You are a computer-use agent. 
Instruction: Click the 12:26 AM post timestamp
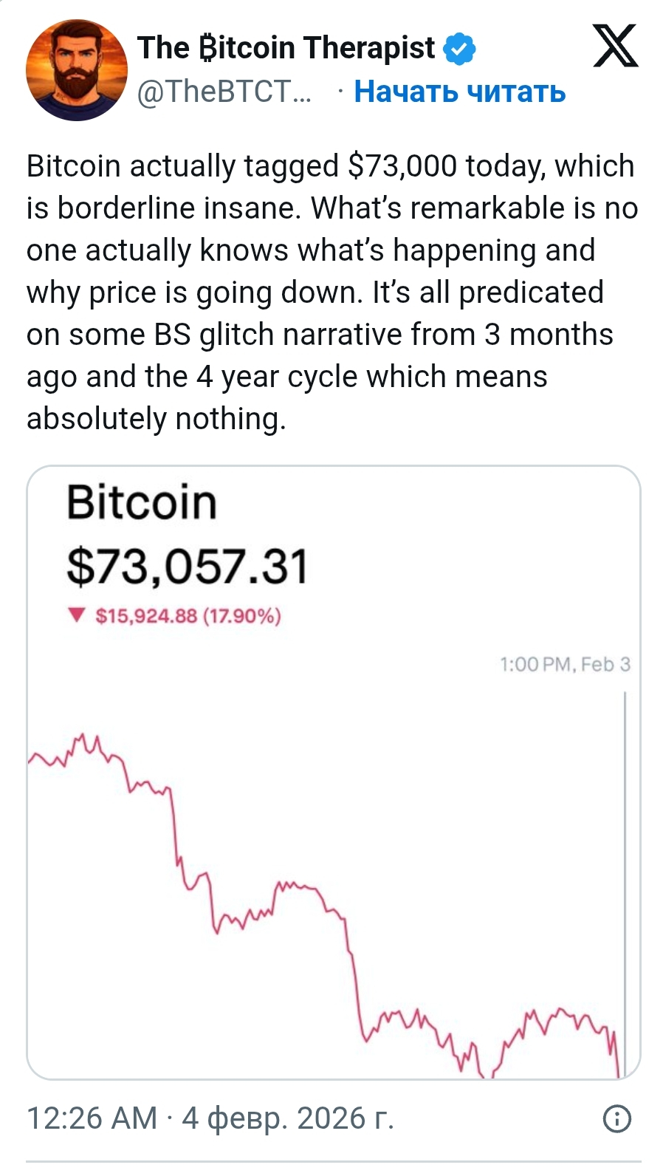pyautogui.click(x=92, y=1118)
